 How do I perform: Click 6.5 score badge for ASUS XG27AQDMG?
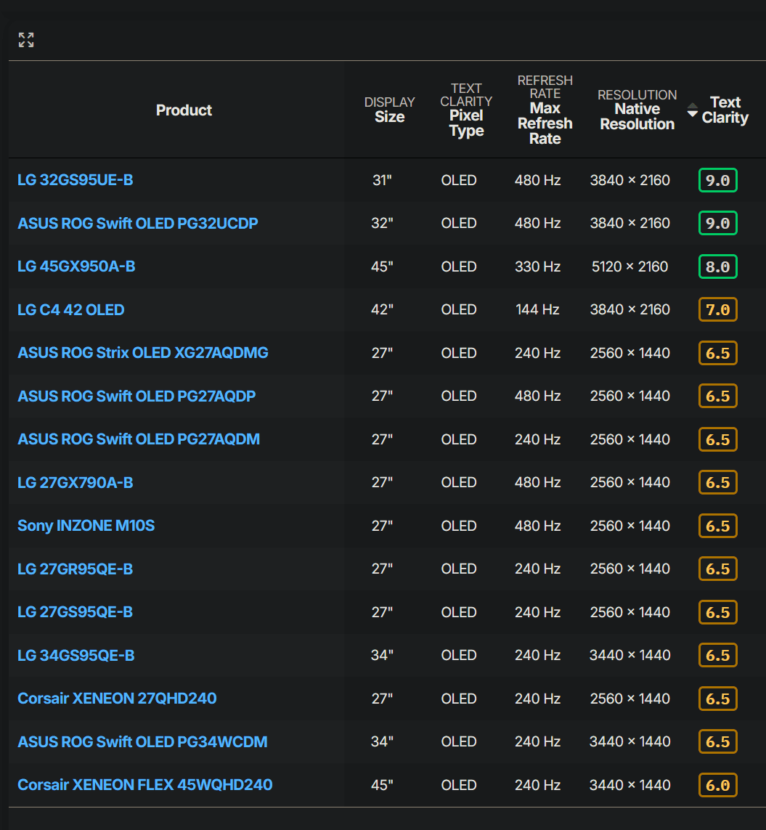pos(718,352)
